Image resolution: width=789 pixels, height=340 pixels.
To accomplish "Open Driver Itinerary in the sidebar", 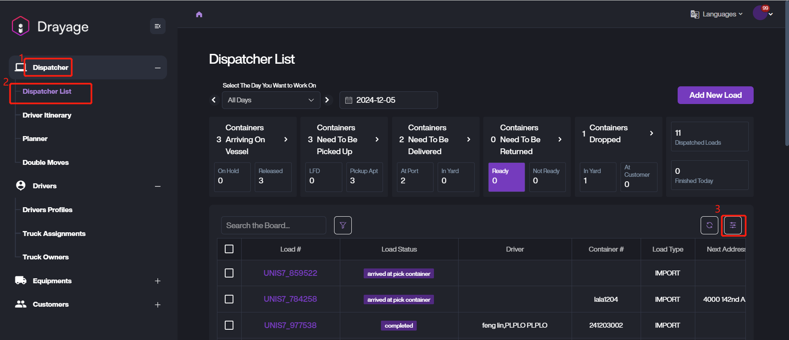I will coord(47,116).
